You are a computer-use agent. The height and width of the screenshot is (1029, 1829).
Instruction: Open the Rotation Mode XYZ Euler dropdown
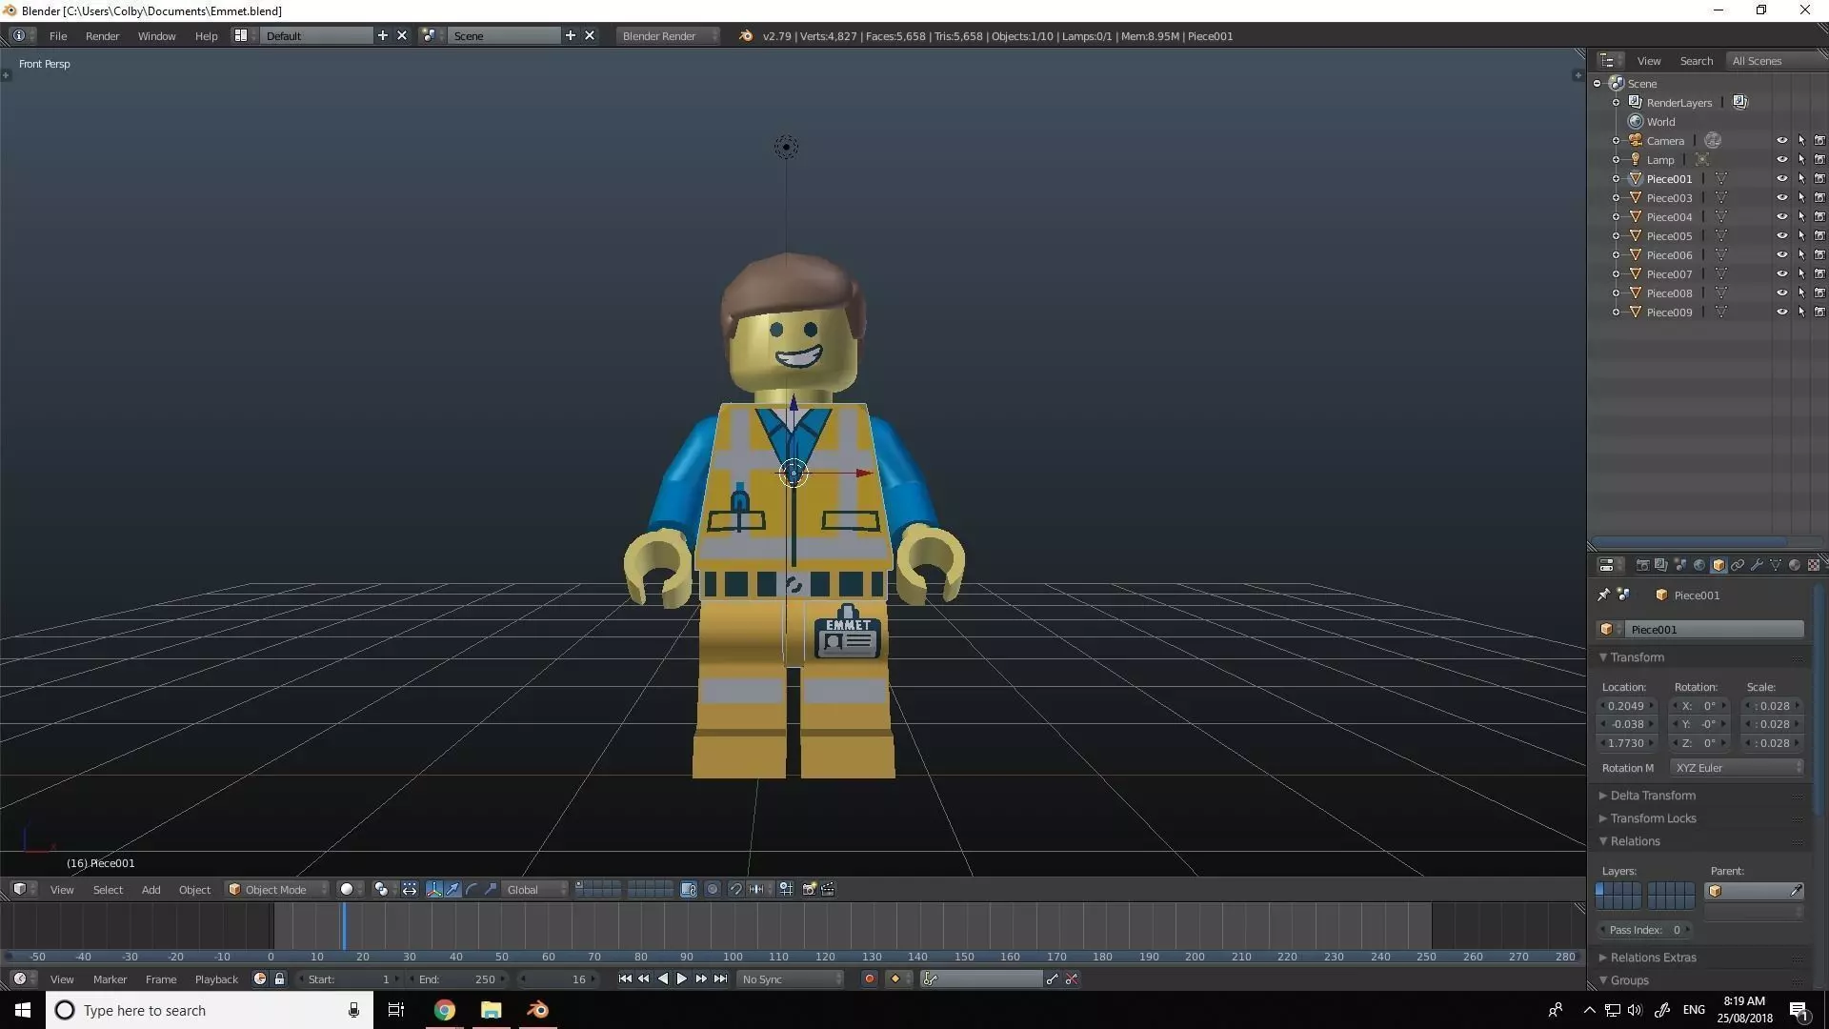click(1737, 768)
